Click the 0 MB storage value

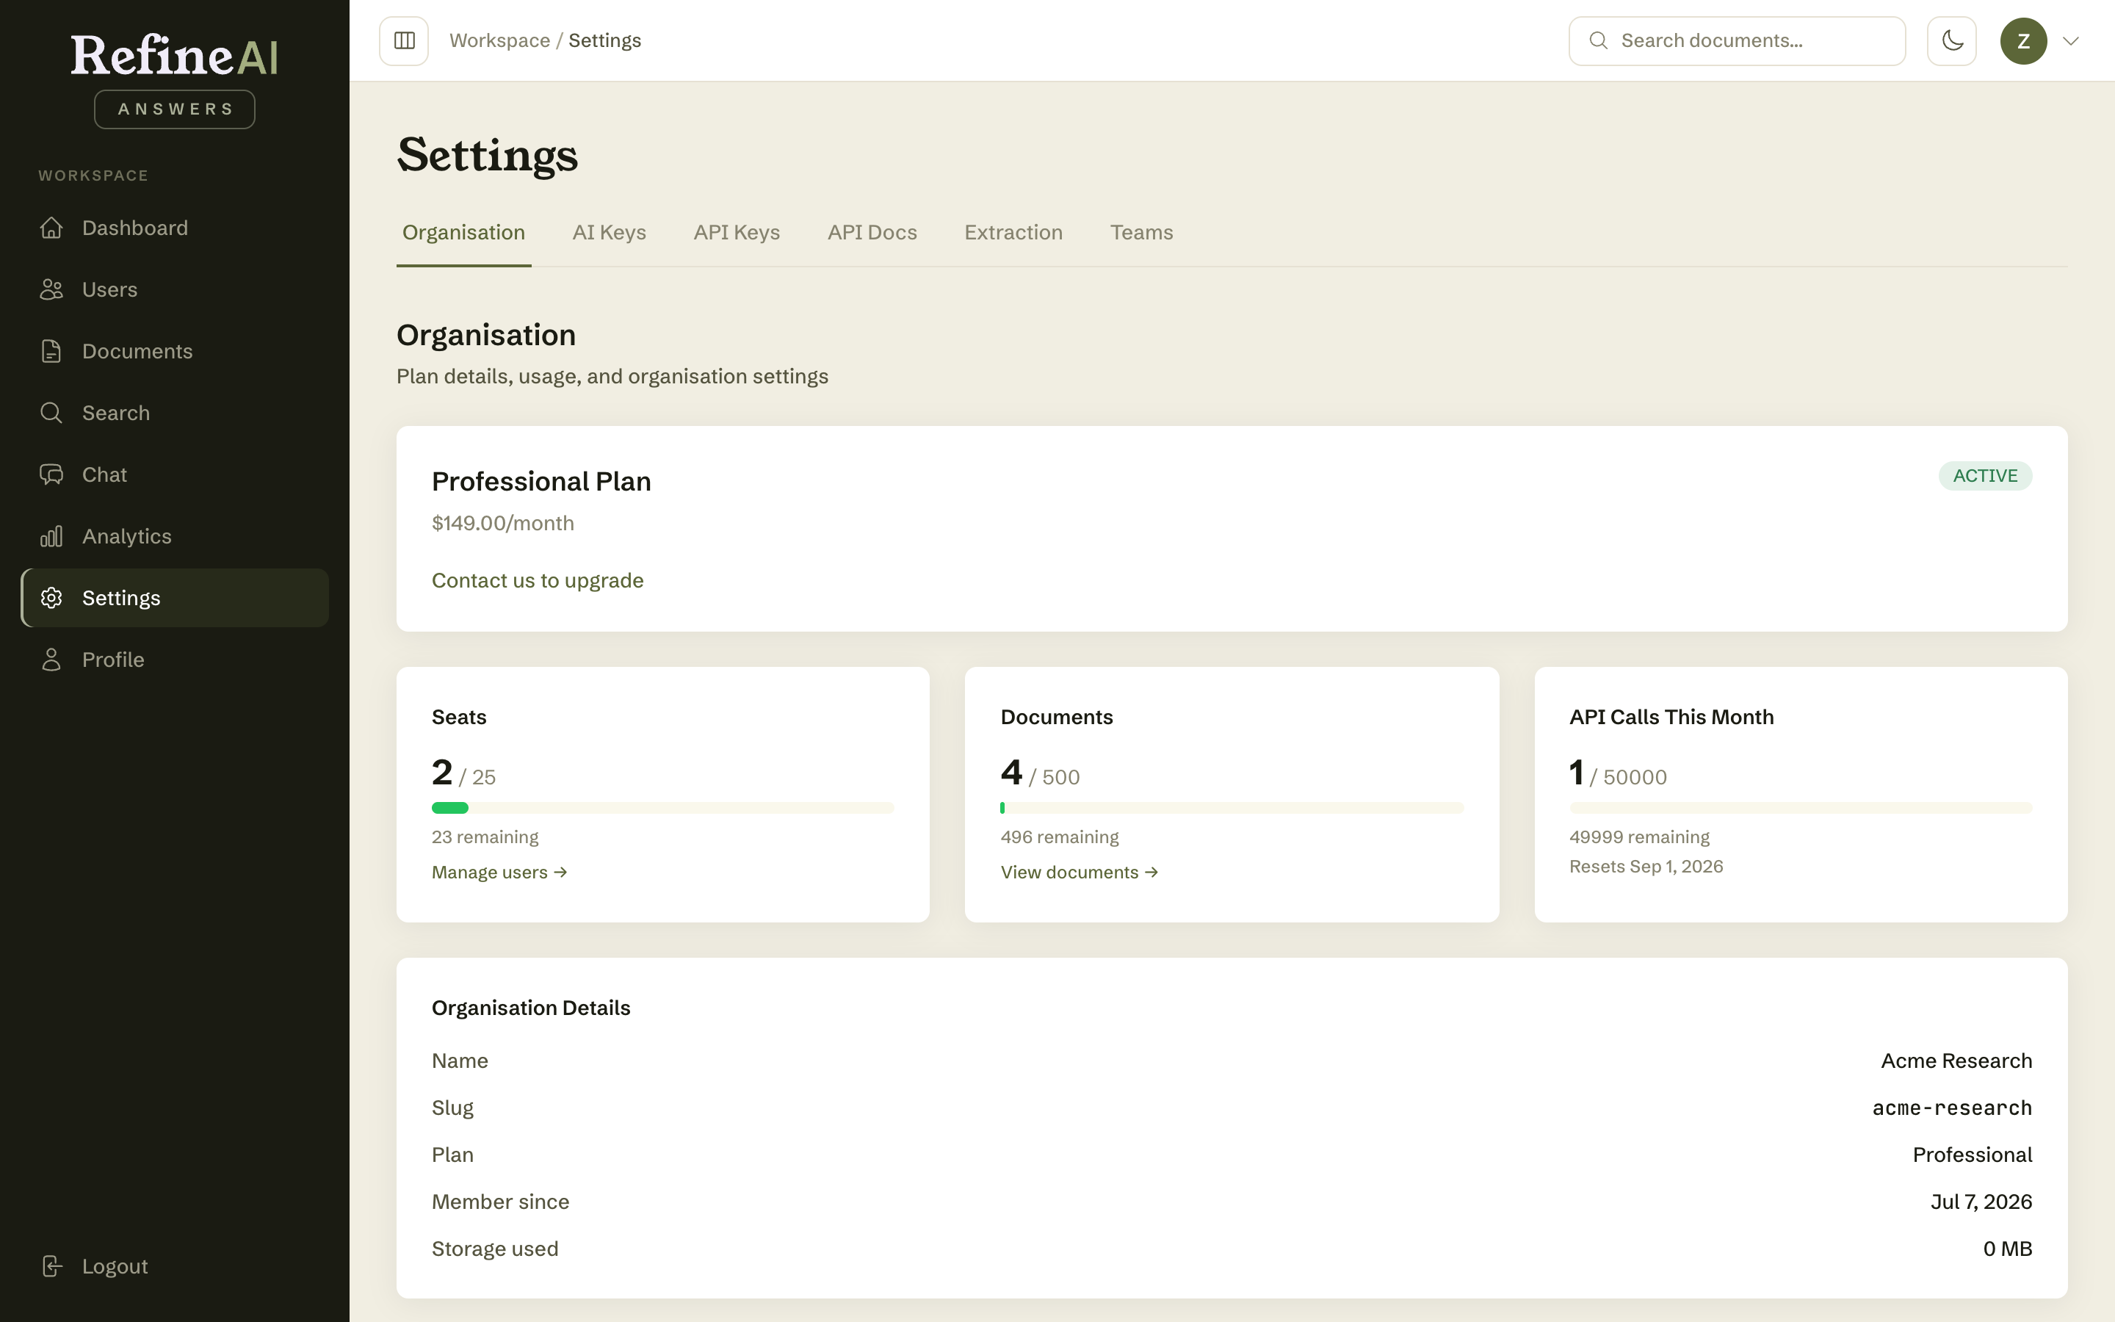(x=2008, y=1249)
